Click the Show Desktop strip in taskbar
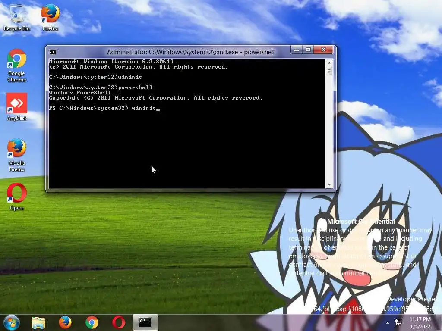The image size is (442, 331). [439, 322]
